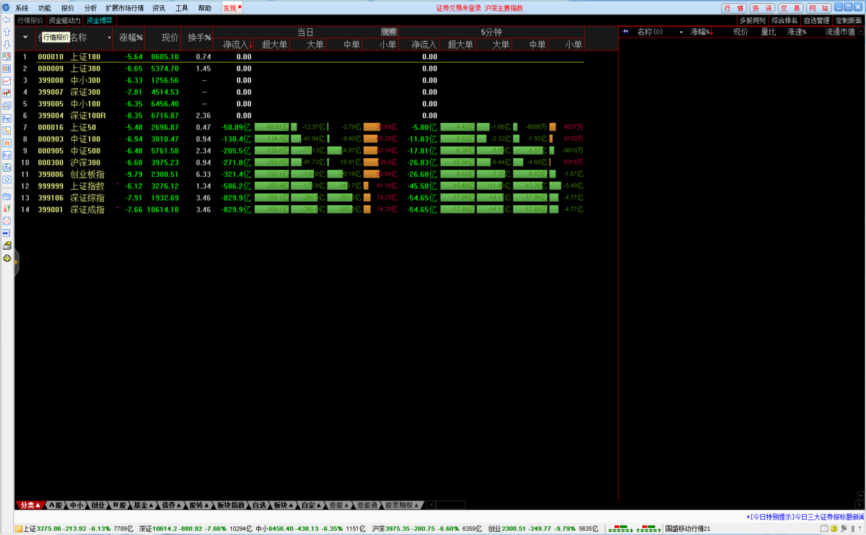Open the folder icon in left sidebar
866x535 pixels.
click(6, 196)
